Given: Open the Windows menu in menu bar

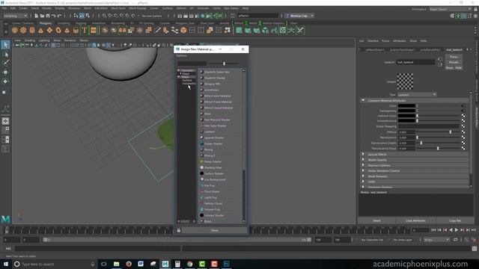Looking at the screenshot, I should pos(74,8).
